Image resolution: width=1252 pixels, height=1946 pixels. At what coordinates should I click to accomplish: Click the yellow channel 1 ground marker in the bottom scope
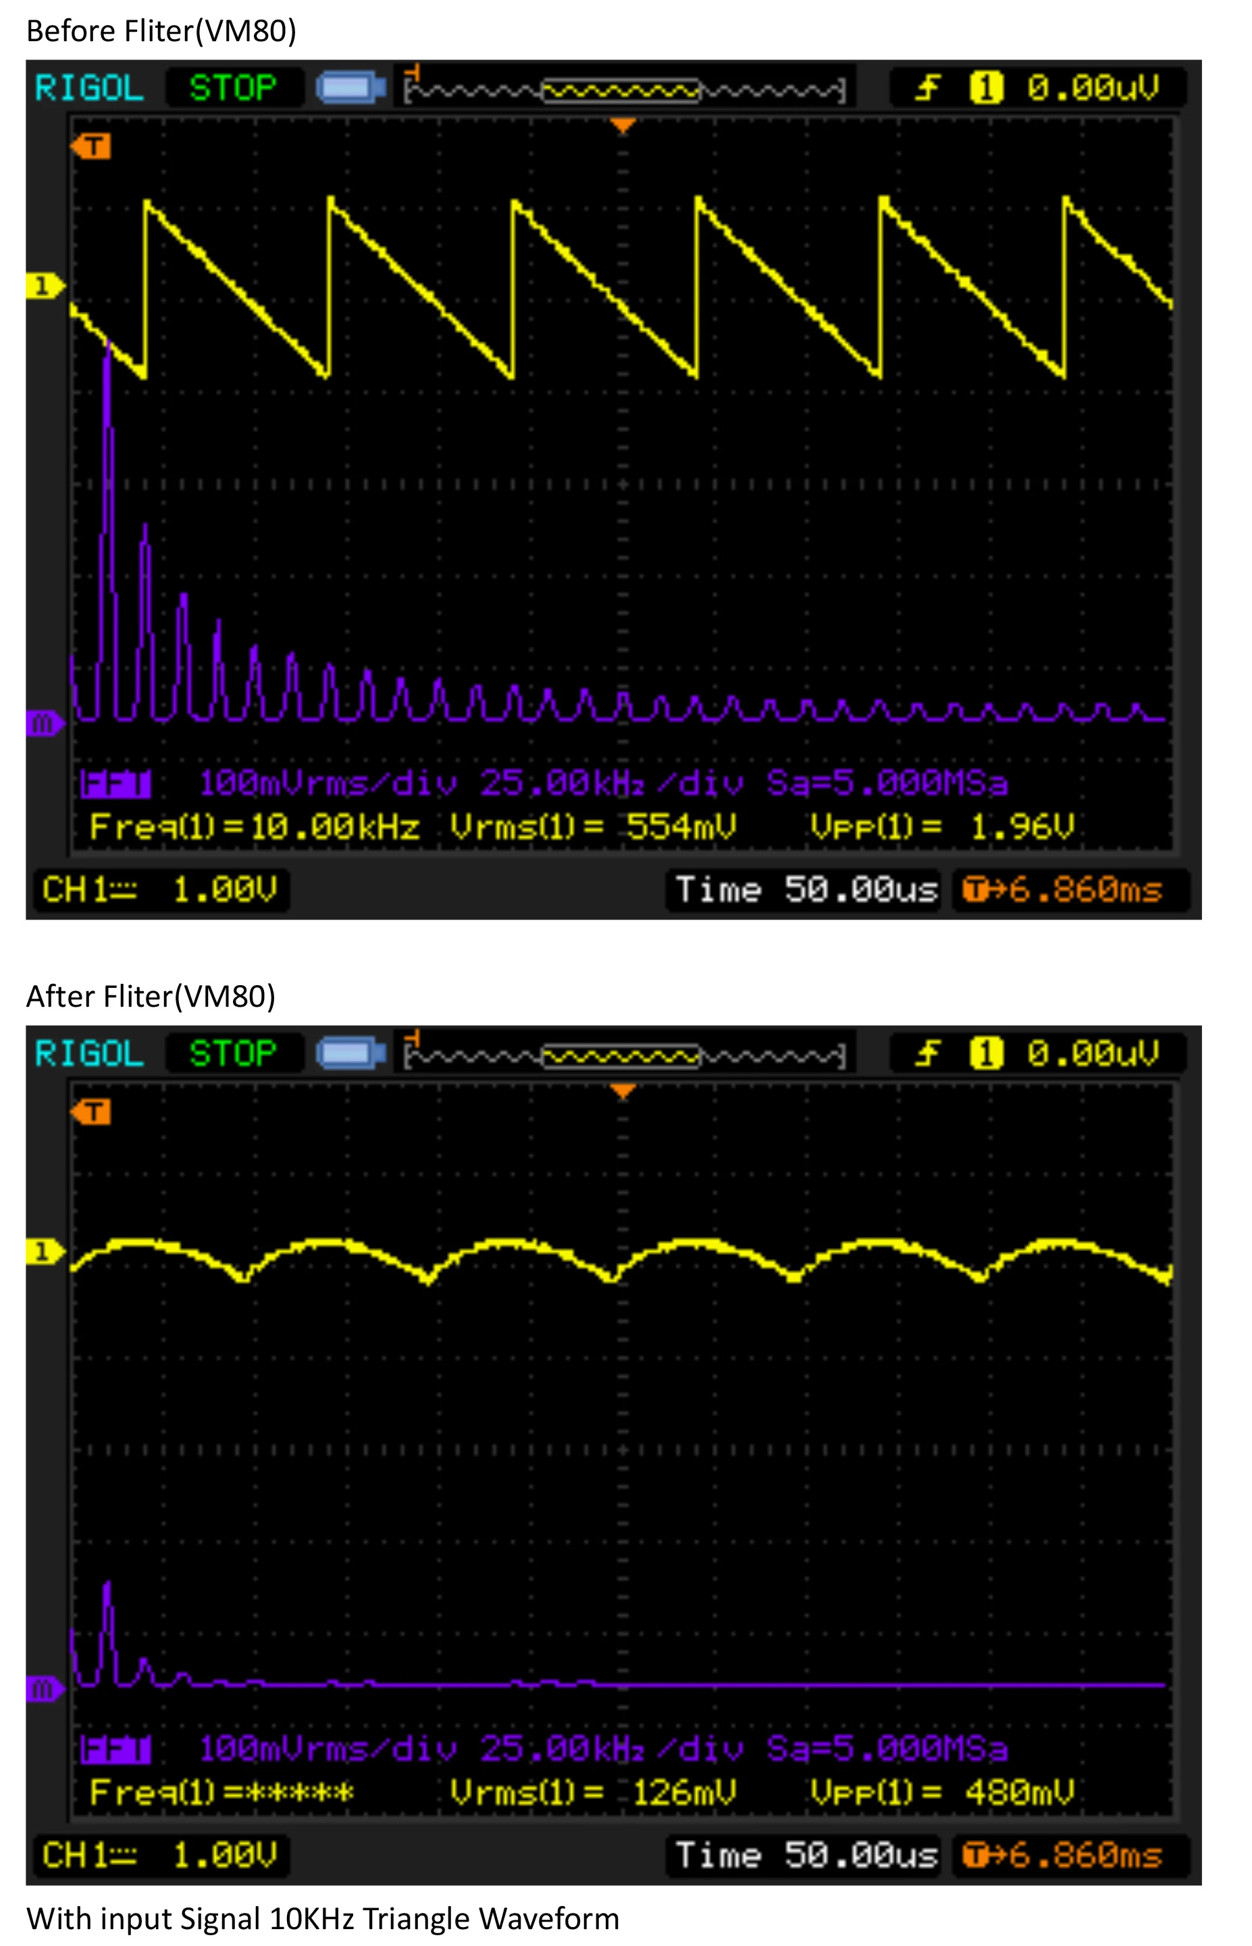pyautogui.click(x=43, y=1251)
